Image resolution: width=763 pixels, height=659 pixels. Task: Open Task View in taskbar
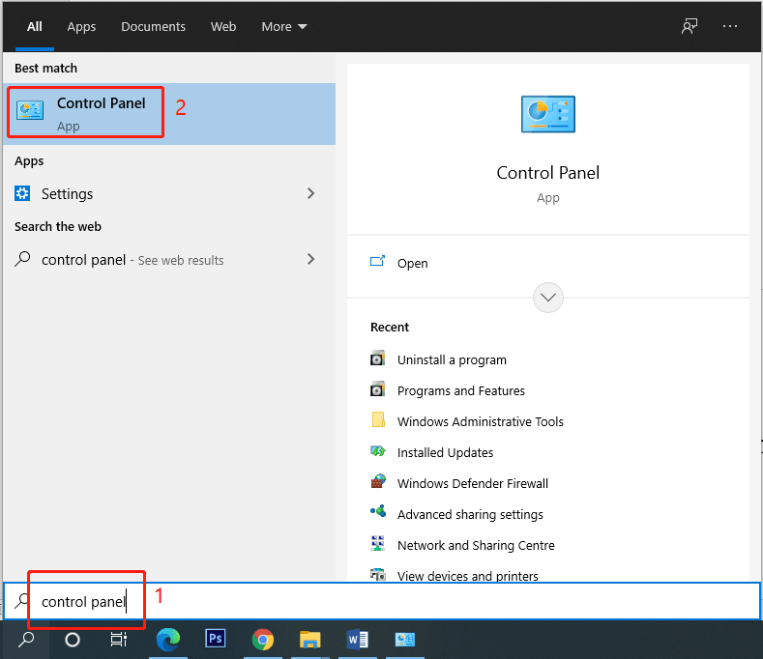pos(119,640)
